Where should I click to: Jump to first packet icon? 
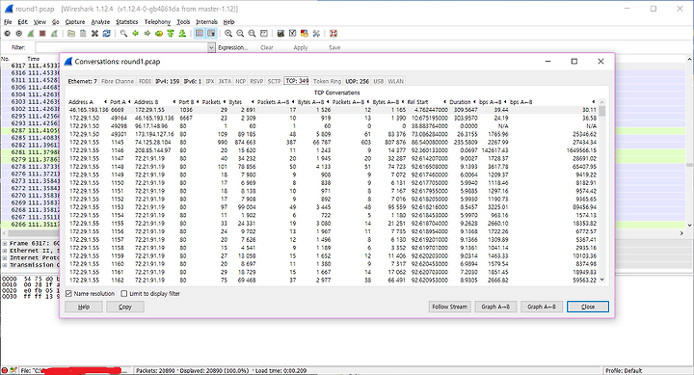171,33
